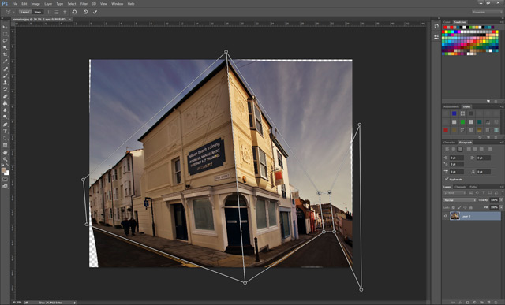The height and width of the screenshot is (305, 505).
Task: Click the foreground color swatch in toolbar
Action: (x=4, y=170)
